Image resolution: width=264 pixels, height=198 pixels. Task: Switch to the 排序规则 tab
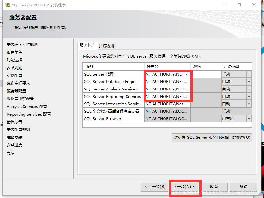point(107,46)
